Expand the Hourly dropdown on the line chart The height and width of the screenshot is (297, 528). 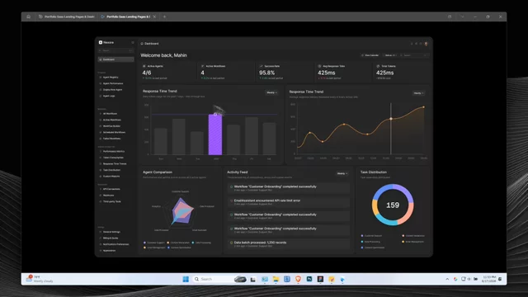pyautogui.click(x=418, y=93)
